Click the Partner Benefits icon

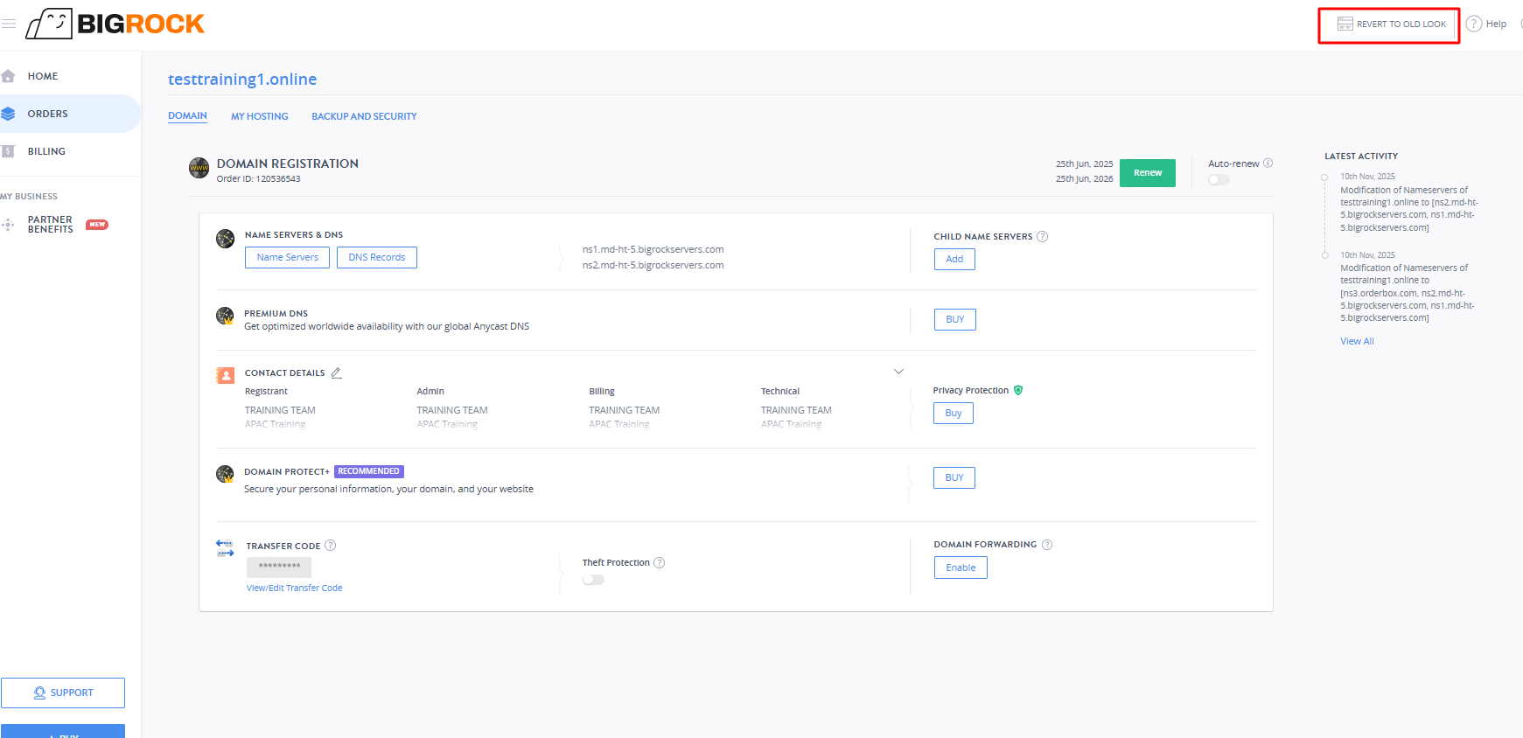pyautogui.click(x=9, y=225)
